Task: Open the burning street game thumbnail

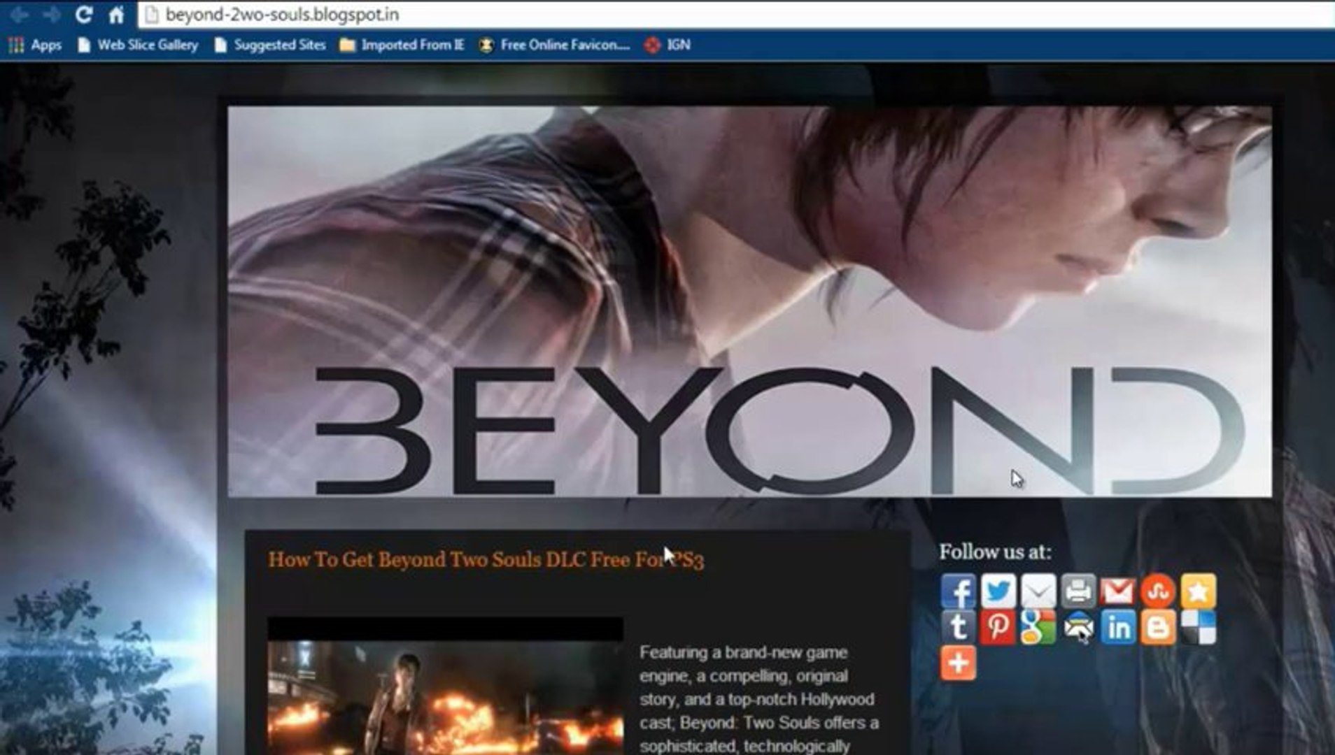Action: (445, 686)
